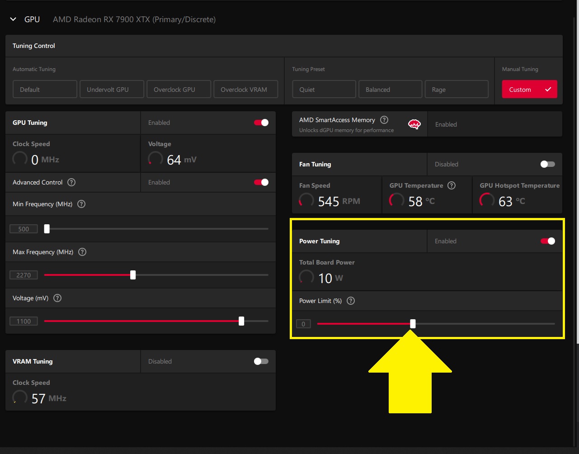579x454 pixels.
Task: Open help icon for GPU Temperature
Action: (x=451, y=185)
